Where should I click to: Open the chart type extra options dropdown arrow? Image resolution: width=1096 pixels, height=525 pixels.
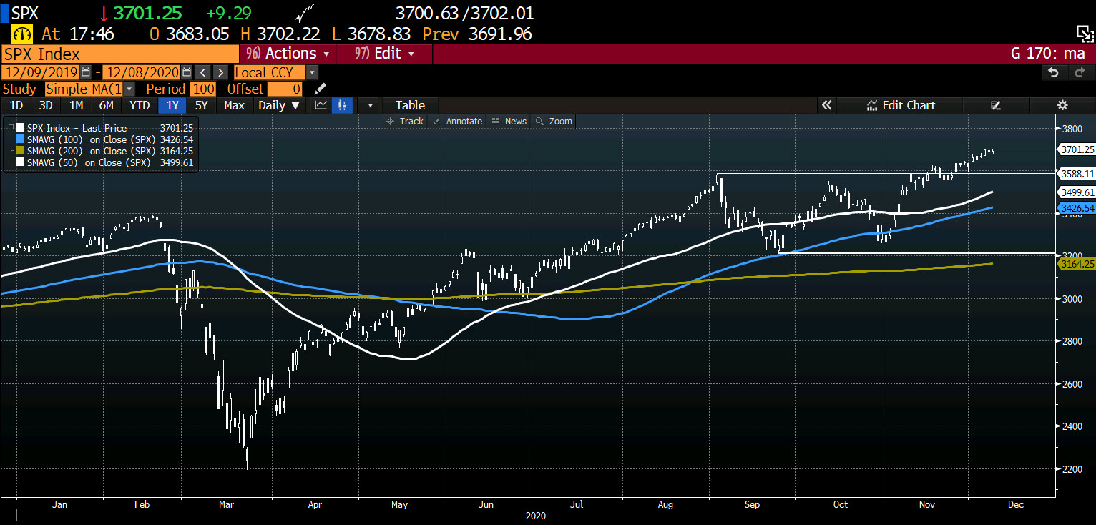(370, 105)
